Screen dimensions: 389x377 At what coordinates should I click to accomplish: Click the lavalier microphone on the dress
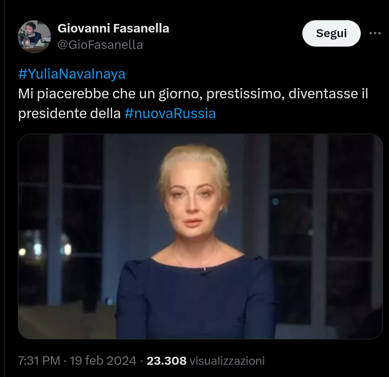(x=204, y=272)
